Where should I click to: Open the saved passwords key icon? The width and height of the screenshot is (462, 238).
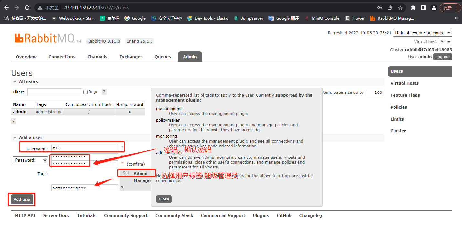(x=380, y=8)
